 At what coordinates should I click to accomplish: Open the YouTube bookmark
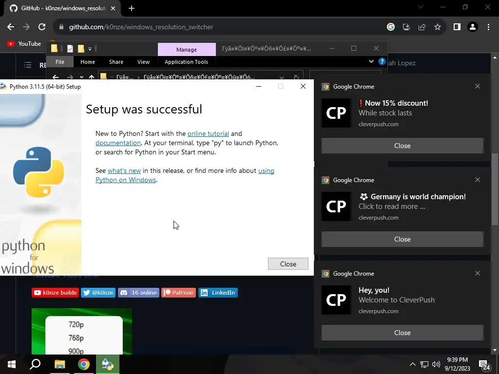tap(24, 43)
